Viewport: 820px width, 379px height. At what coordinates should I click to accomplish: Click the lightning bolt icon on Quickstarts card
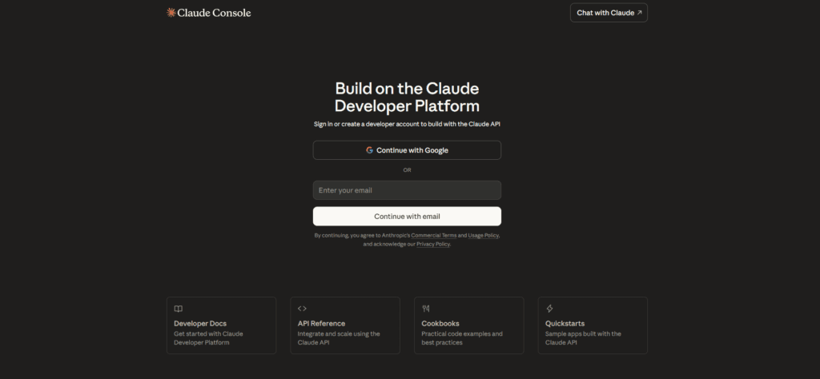[549, 309]
